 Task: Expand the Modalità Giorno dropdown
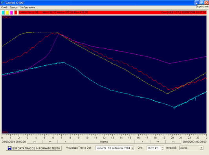point(202,148)
